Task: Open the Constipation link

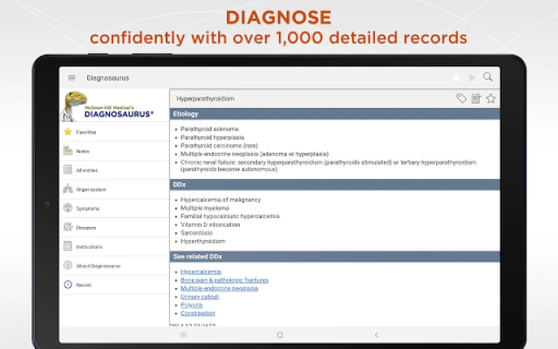Action: point(198,313)
